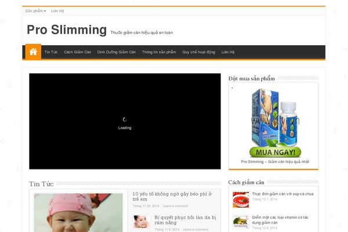Select Cách Giảm Cân in navigation
The height and width of the screenshot is (232, 348).
coord(78,52)
